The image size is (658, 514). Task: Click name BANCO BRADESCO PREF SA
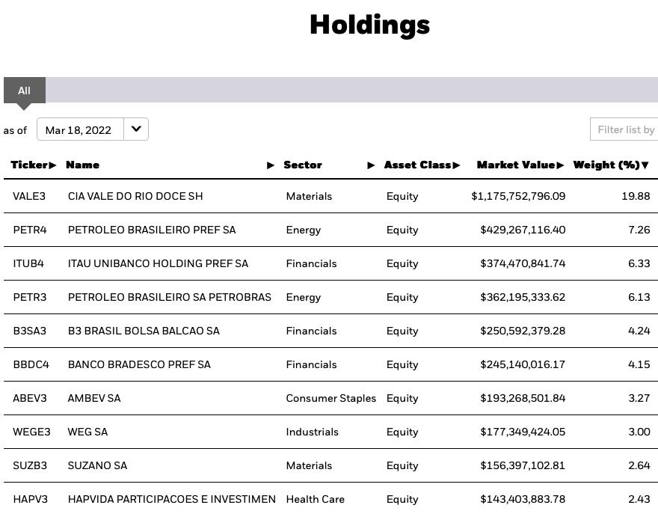[x=139, y=364]
